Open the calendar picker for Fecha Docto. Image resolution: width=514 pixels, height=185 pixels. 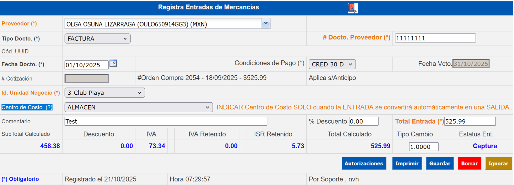tap(113, 63)
